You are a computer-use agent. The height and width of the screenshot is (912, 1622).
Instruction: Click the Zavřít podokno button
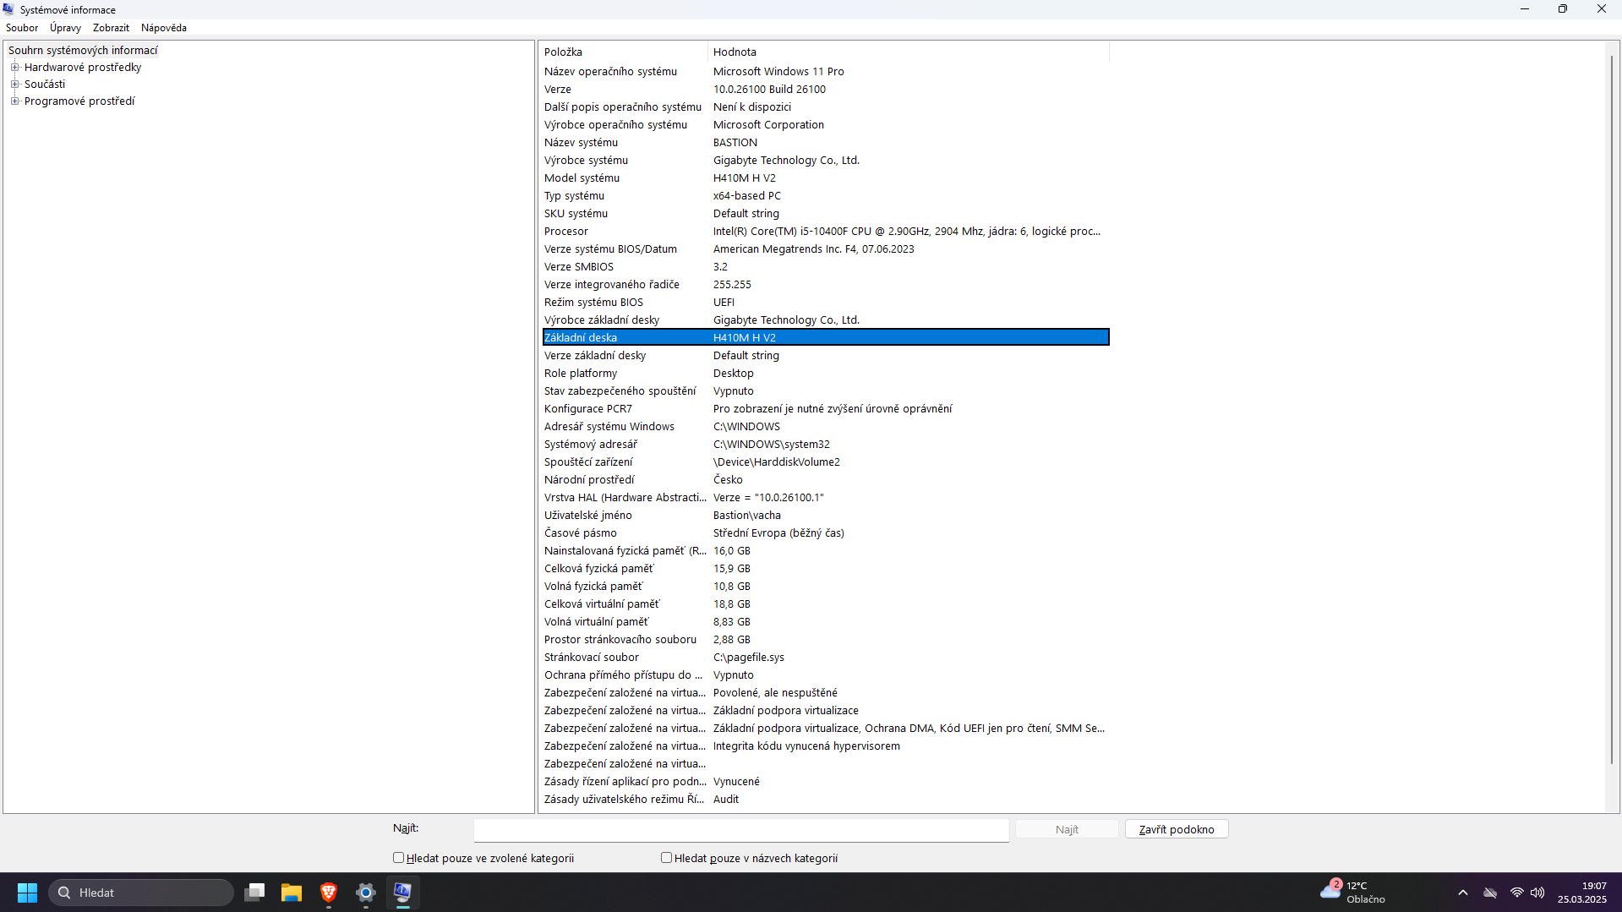click(x=1177, y=829)
